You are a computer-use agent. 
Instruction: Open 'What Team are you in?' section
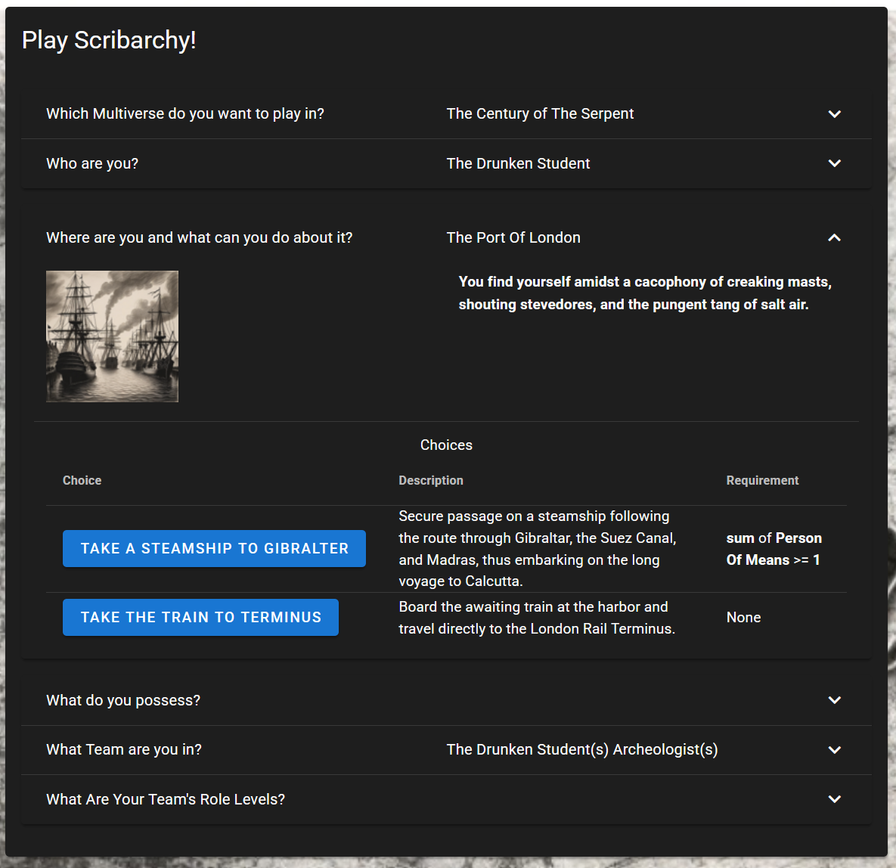(124, 749)
